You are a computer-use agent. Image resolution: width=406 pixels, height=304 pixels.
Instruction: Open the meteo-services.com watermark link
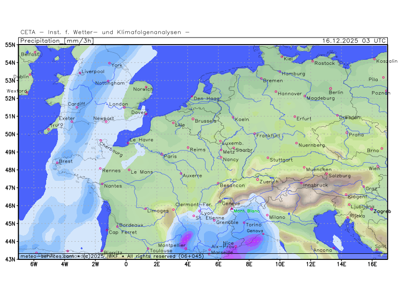46,256
